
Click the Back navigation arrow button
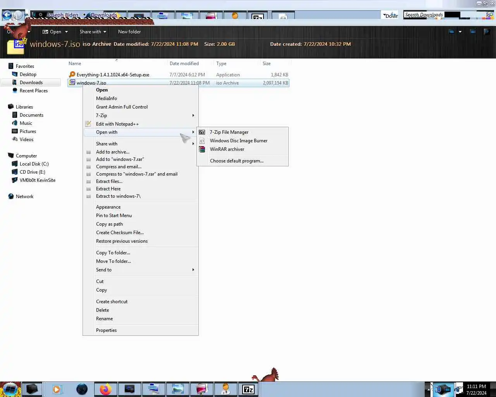coord(7,16)
